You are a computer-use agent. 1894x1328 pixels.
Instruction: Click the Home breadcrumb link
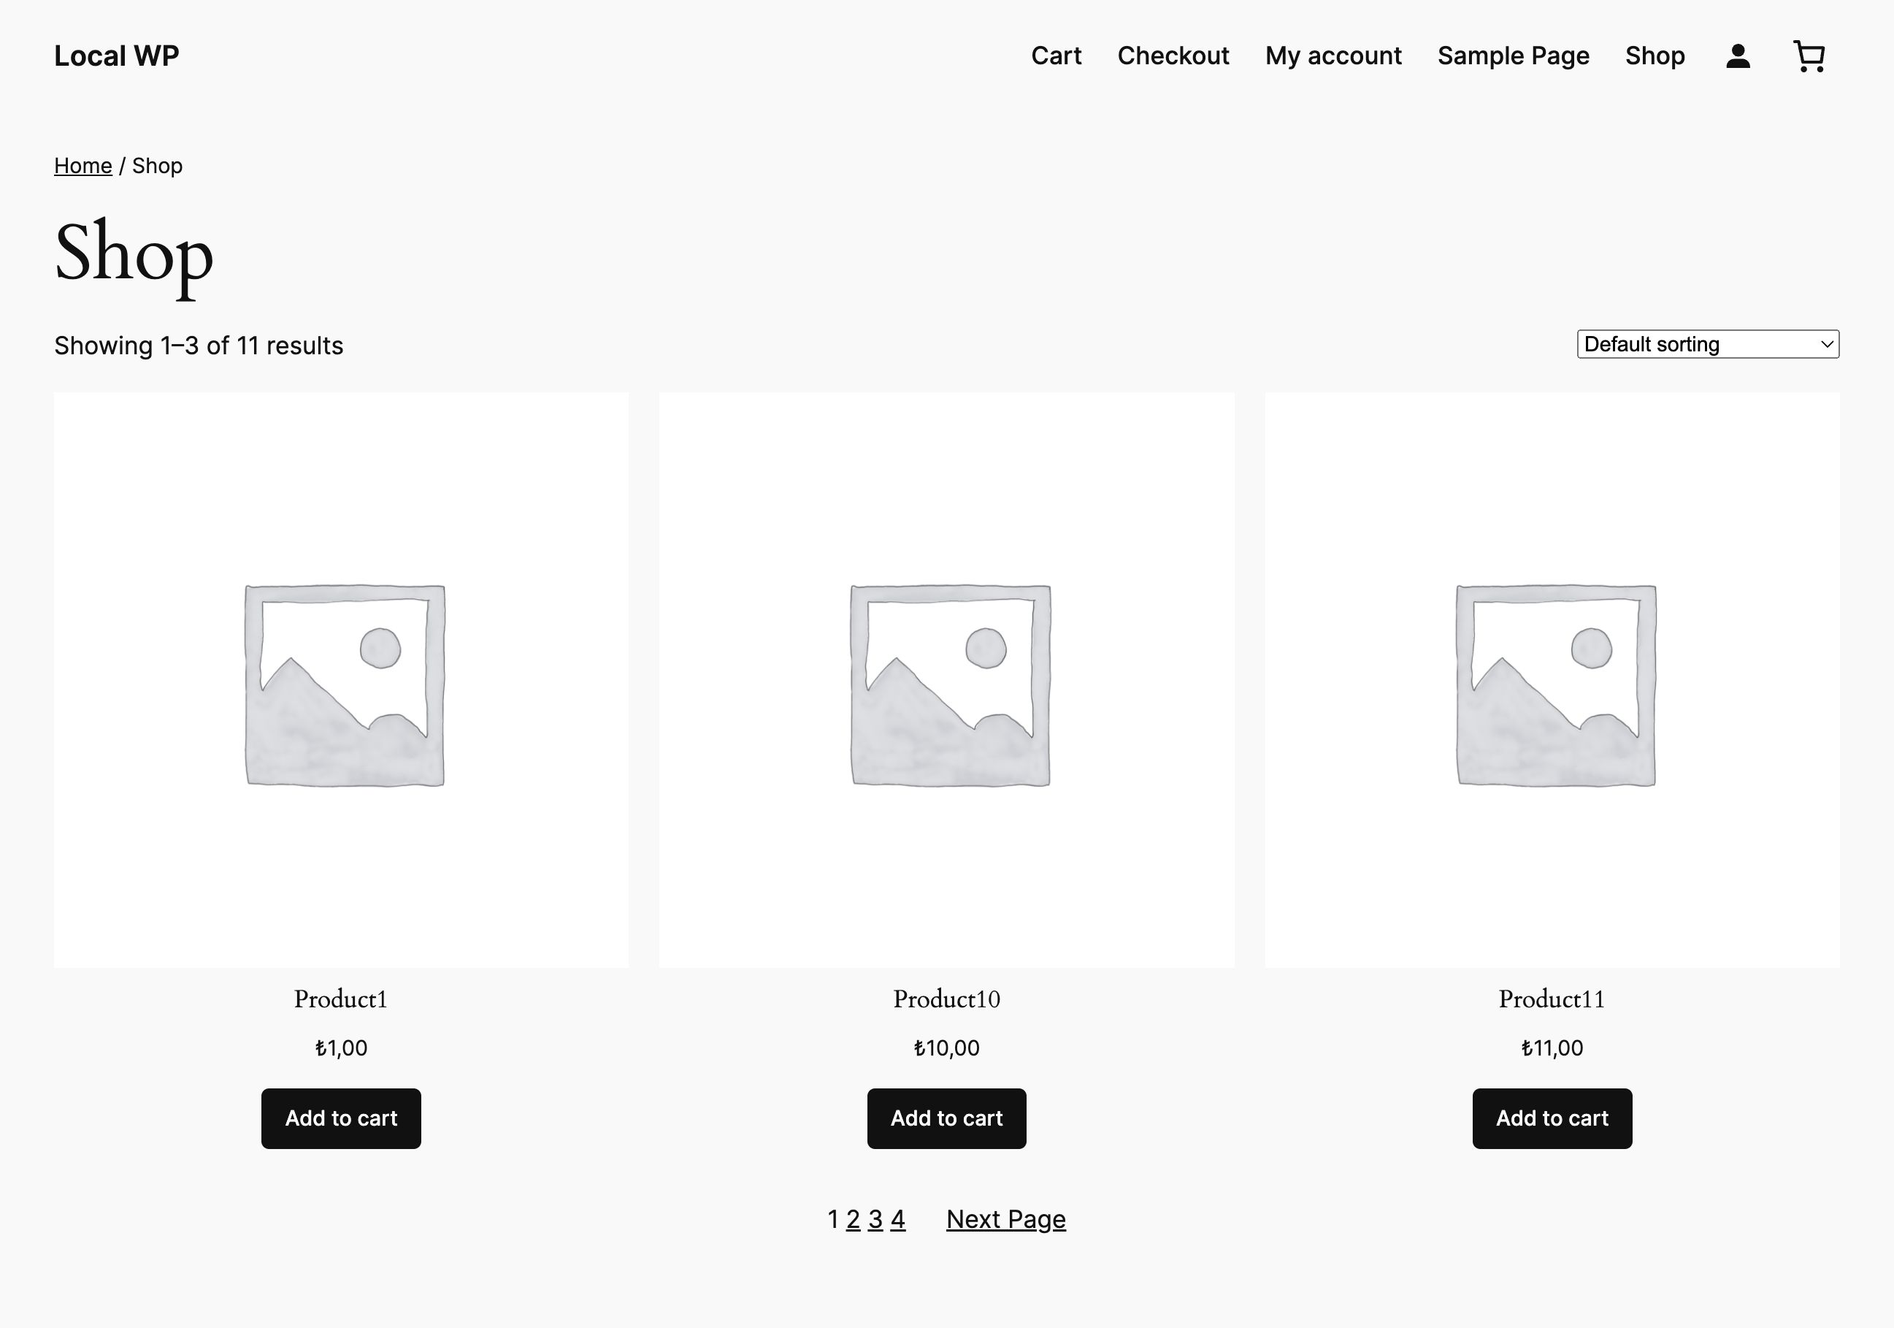pyautogui.click(x=83, y=165)
